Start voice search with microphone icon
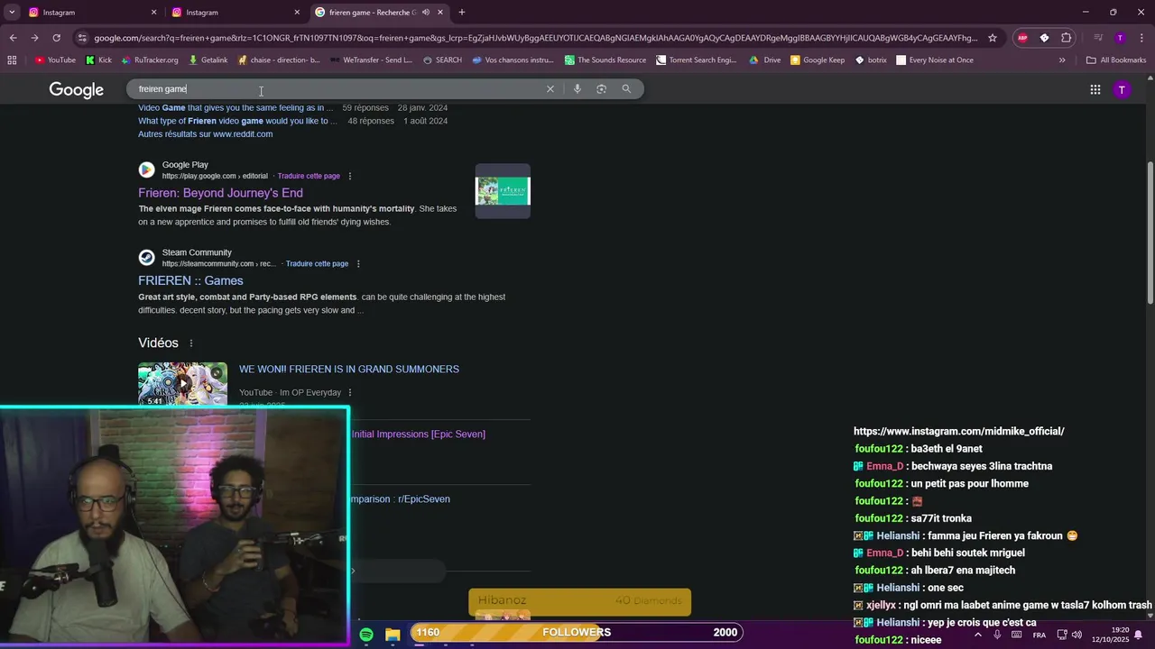The height and width of the screenshot is (649, 1155). point(577,89)
